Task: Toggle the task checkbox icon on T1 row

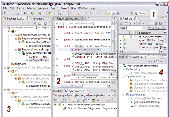Action: [x=131, y=36]
